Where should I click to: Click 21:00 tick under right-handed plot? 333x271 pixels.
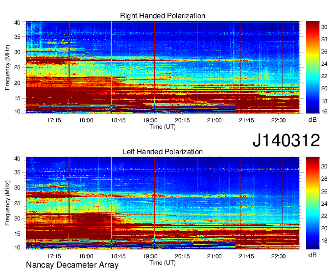pyautogui.click(x=214, y=120)
